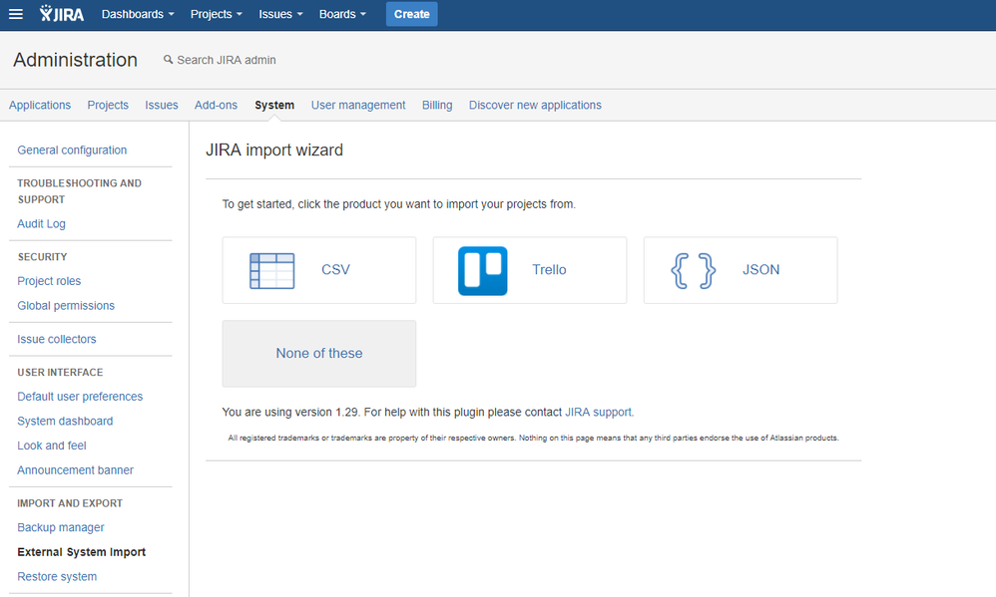Expand the Dashboards dropdown
Image resolution: width=996 pixels, height=597 pixels.
click(138, 14)
